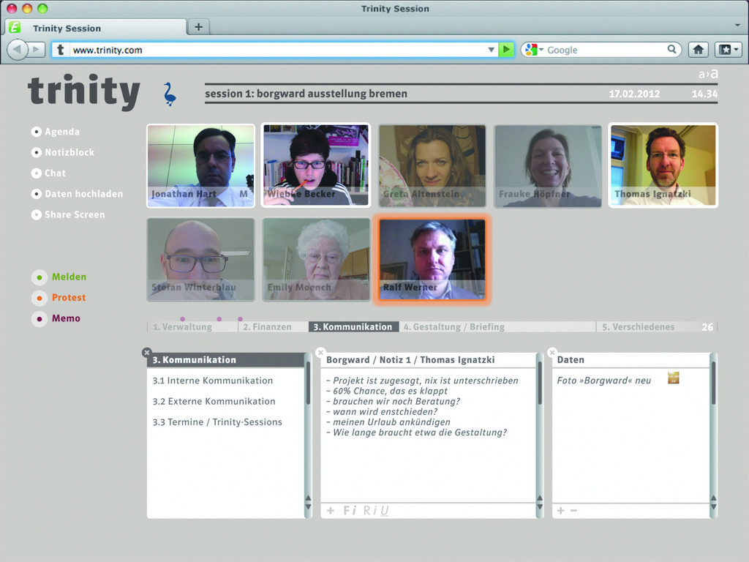Click the Daten hochladen sidebar link
This screenshot has height=562, width=749.
(83, 194)
